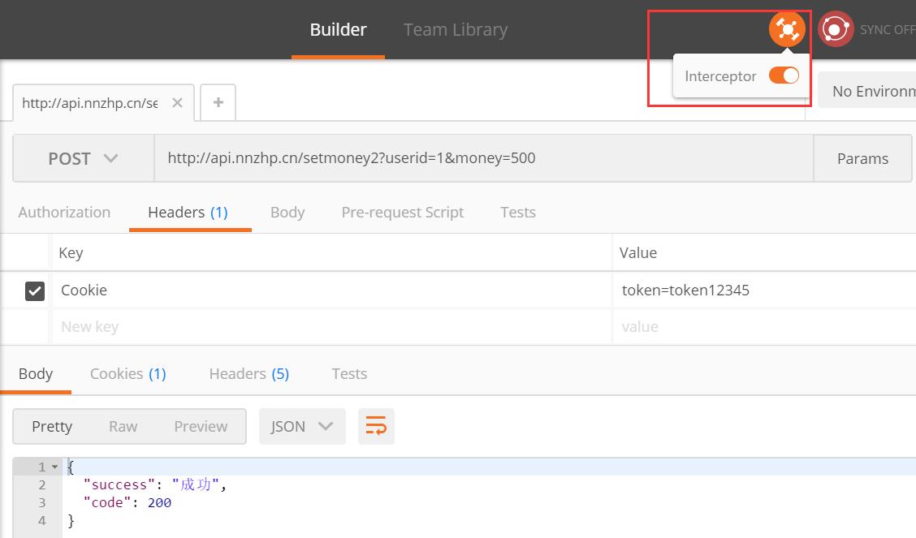Toggle the line wrap icon
The height and width of the screenshot is (538, 916).
tap(376, 427)
